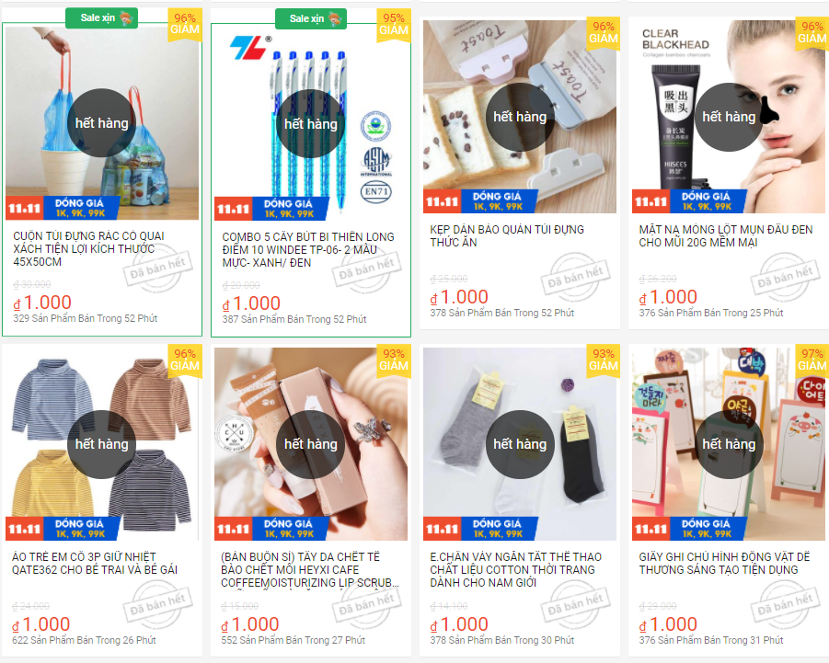Click the striped kids turtleneck shirts image
This screenshot has height=663, width=829.
coord(102,444)
